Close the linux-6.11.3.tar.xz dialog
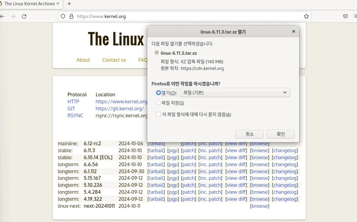Screen dimensions: 357x222 [x=293, y=32]
